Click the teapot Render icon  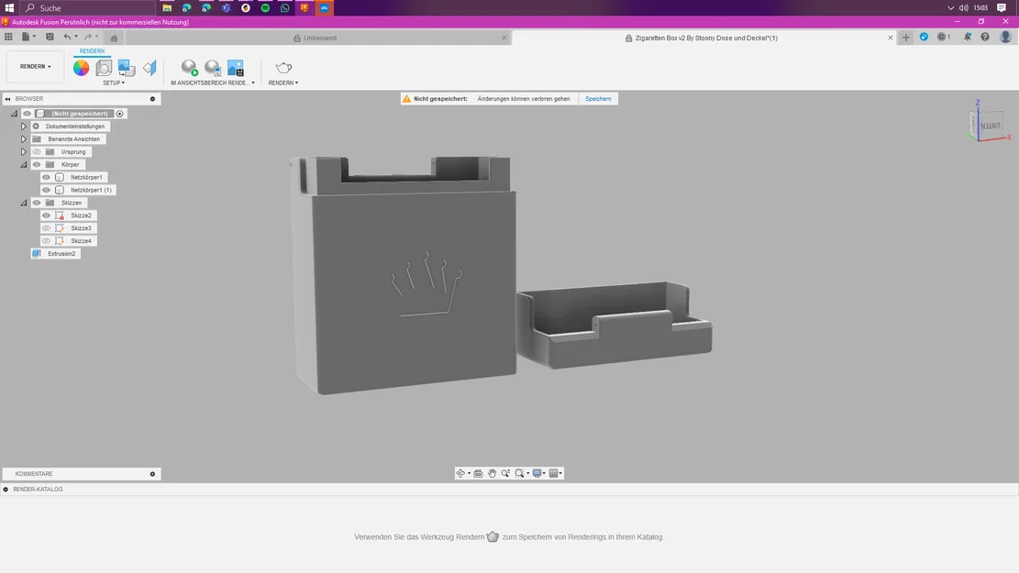click(283, 68)
